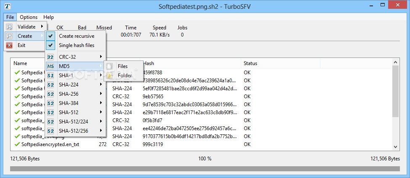
Task: Expand the SHA-512/256 submenu arrow
Action: (101, 131)
